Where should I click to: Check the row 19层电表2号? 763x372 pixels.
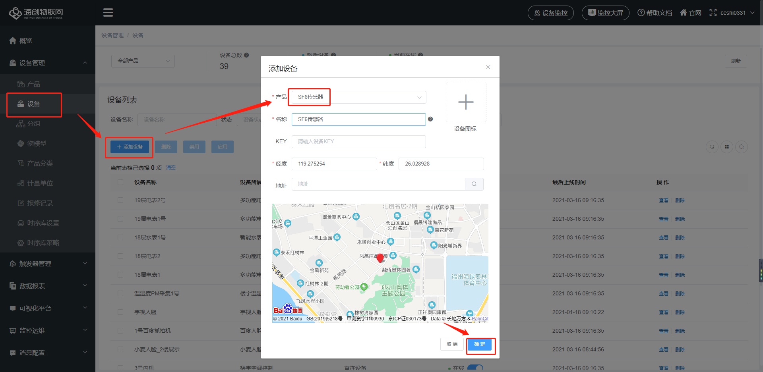coord(120,200)
